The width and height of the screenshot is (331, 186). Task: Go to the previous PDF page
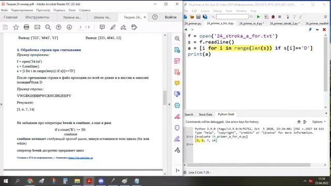[58, 27]
